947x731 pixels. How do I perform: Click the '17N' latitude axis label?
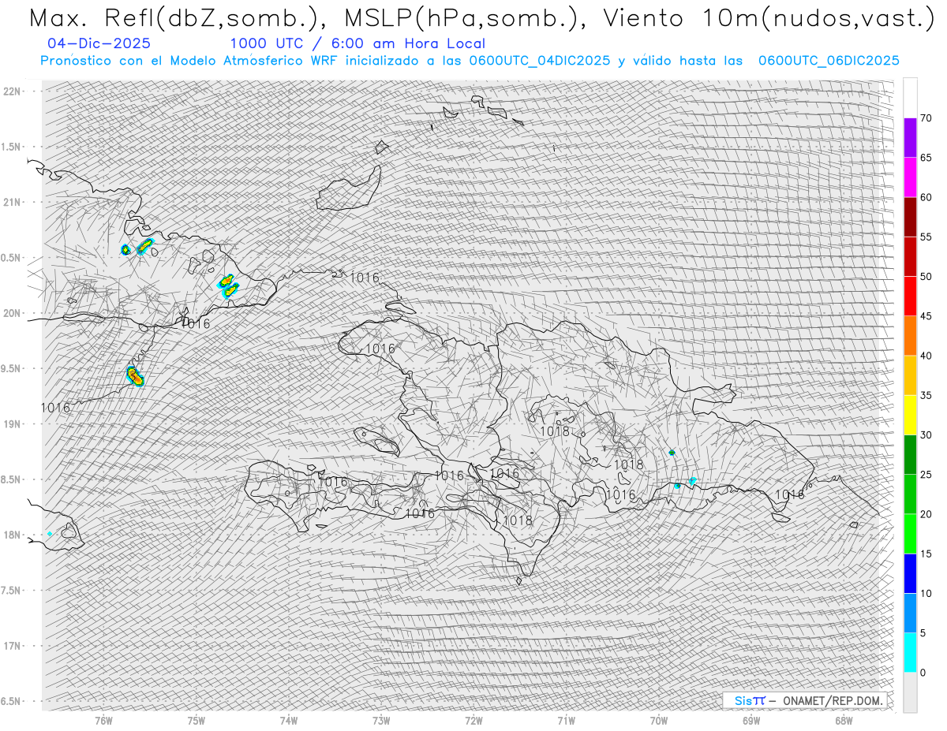(11, 646)
